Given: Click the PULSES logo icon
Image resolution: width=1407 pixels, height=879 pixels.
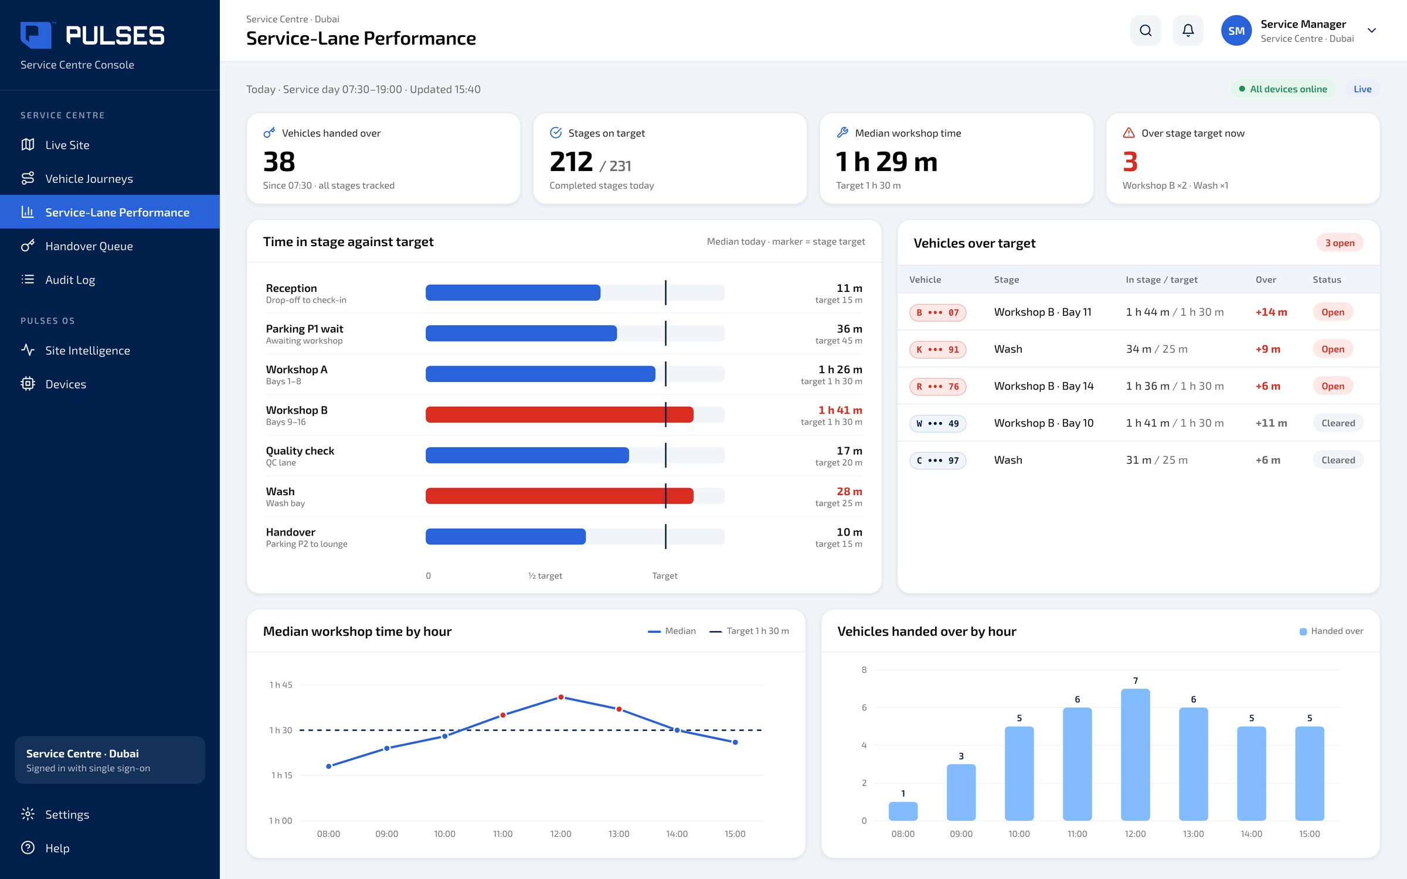Looking at the screenshot, I should 36,35.
